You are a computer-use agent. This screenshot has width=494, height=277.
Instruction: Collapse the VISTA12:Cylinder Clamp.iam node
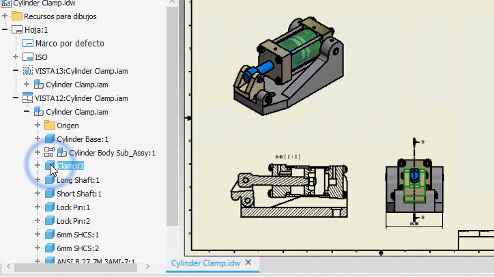coord(16,98)
